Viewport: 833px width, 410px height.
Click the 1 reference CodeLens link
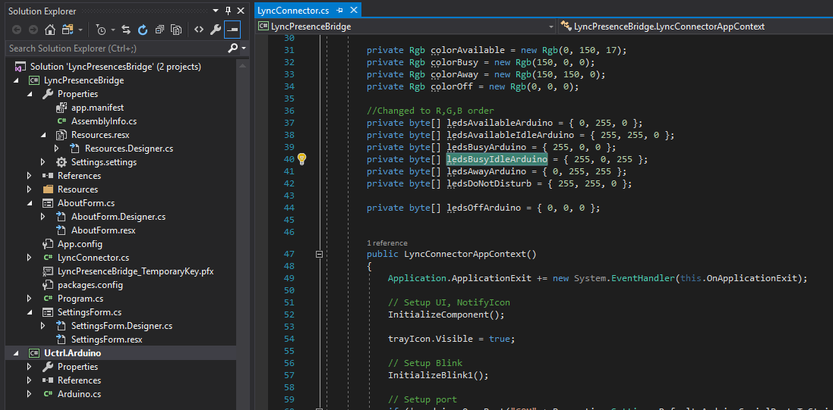tap(387, 243)
